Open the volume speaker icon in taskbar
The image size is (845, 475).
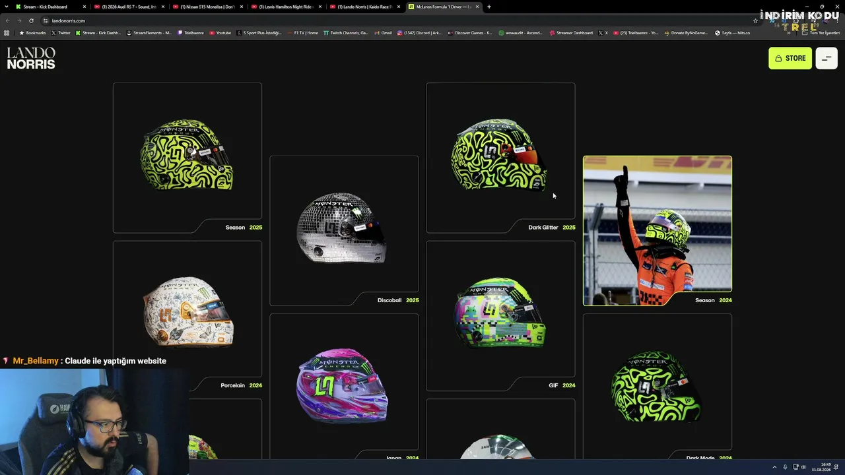(803, 467)
